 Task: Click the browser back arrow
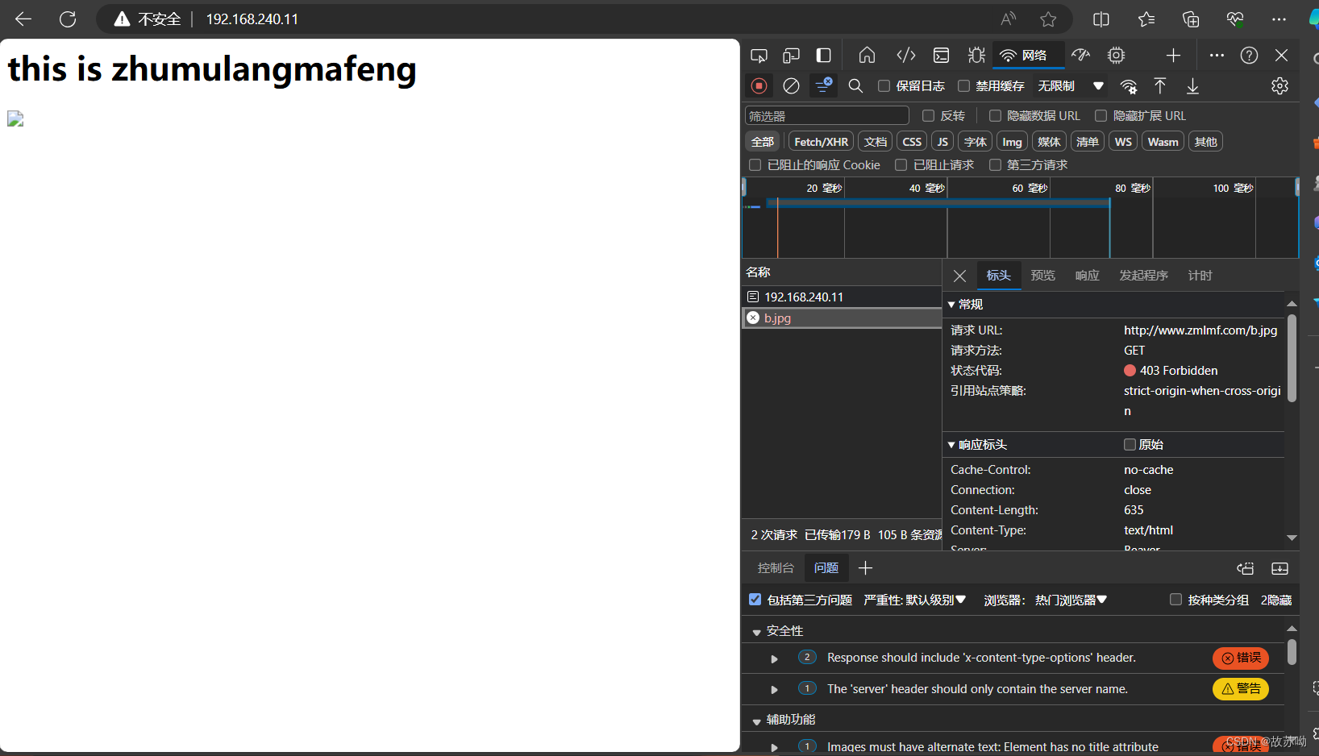[23, 19]
